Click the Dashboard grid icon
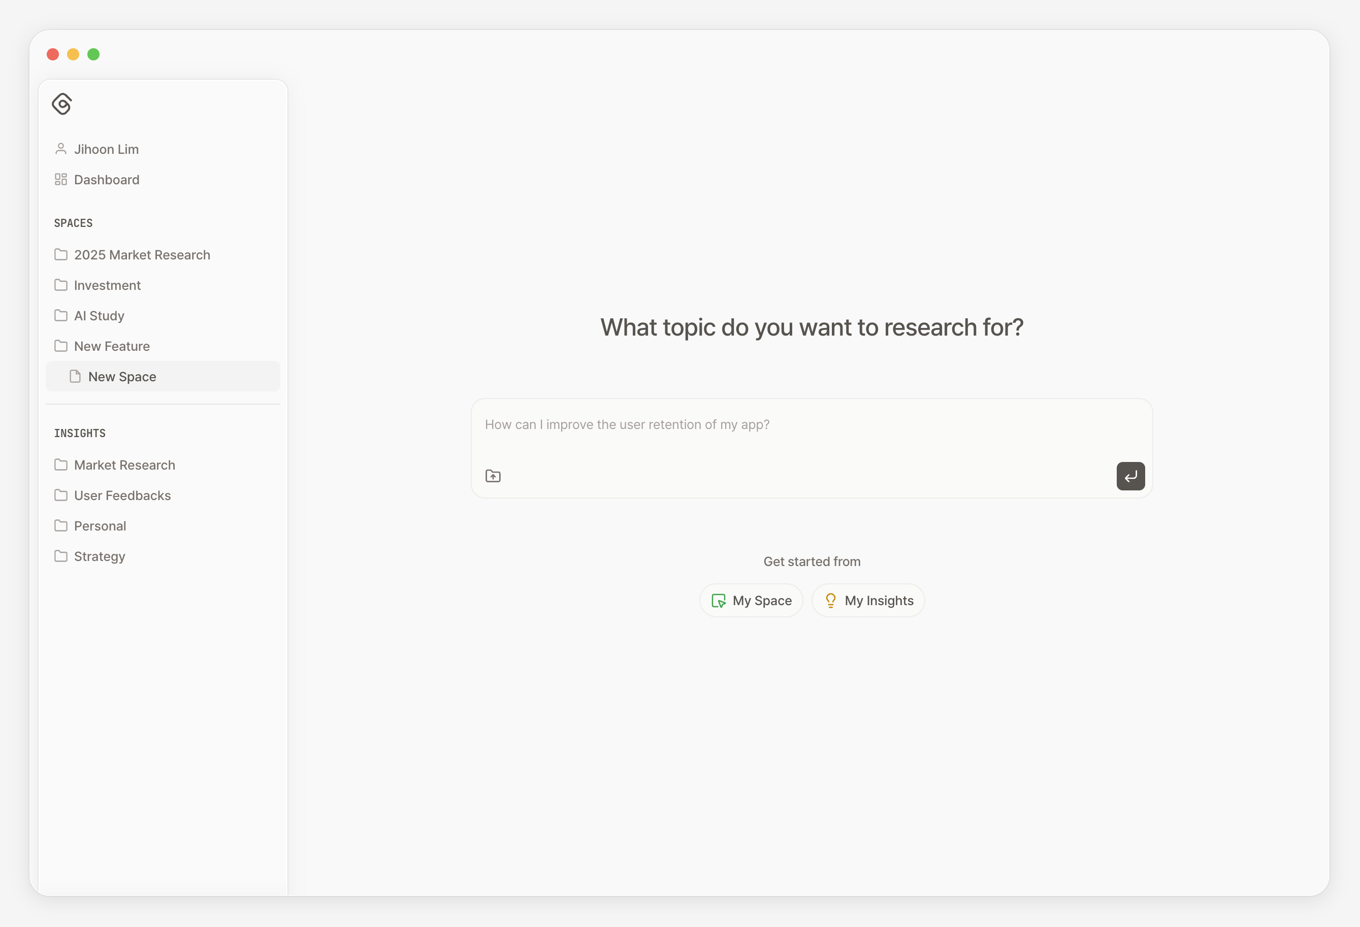This screenshot has width=1360, height=927. (61, 180)
